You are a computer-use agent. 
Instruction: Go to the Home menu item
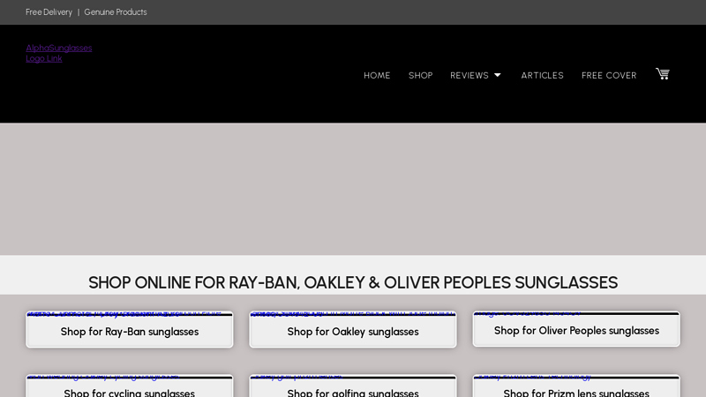(x=377, y=76)
